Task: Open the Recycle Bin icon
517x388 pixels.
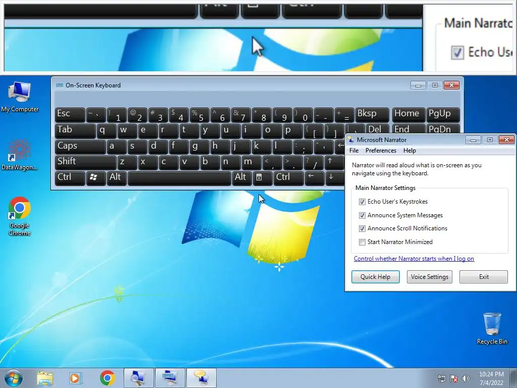Action: [492, 328]
